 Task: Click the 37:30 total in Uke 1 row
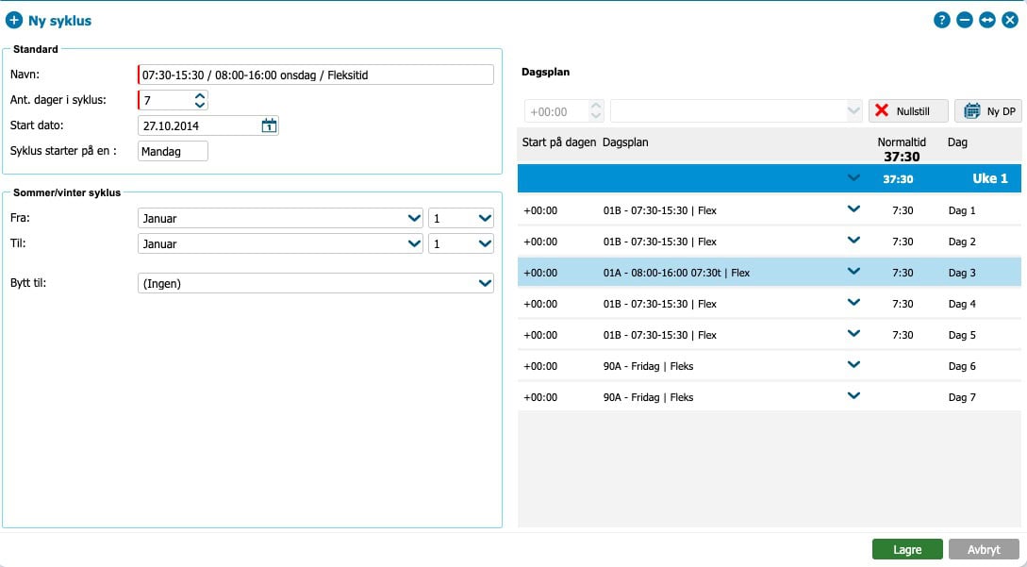coord(897,179)
